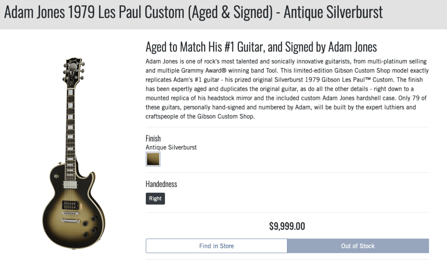447x260 pixels.
Task: Click the Finish section label
Action: (x=153, y=139)
